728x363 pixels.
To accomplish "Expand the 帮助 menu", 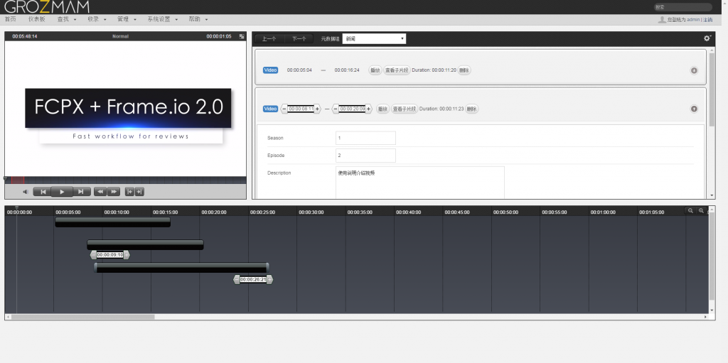I will coord(198,19).
